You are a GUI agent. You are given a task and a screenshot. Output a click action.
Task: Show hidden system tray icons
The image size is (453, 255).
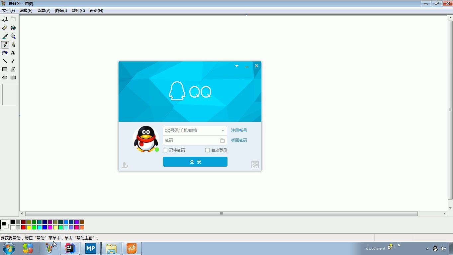pyautogui.click(x=427, y=249)
